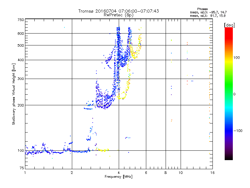Click the '200' y-axis tick label
250x188 pixels.
[x=21, y=105]
